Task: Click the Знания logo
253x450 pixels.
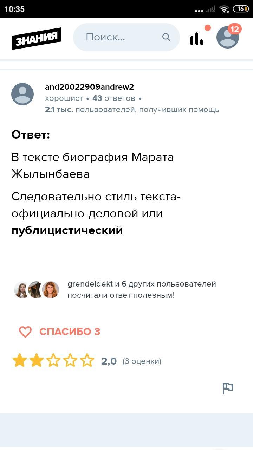Action: click(37, 38)
